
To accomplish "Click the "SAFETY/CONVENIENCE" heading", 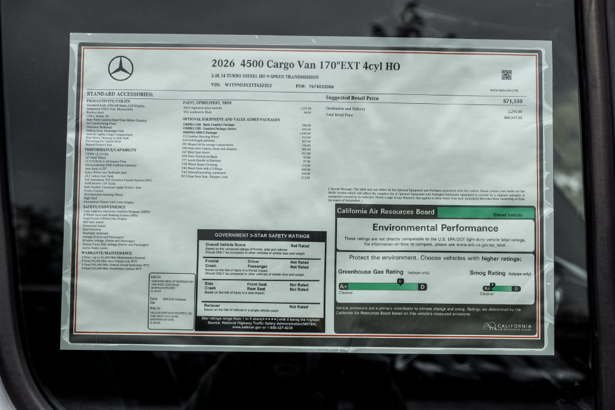I will click(x=105, y=207).
